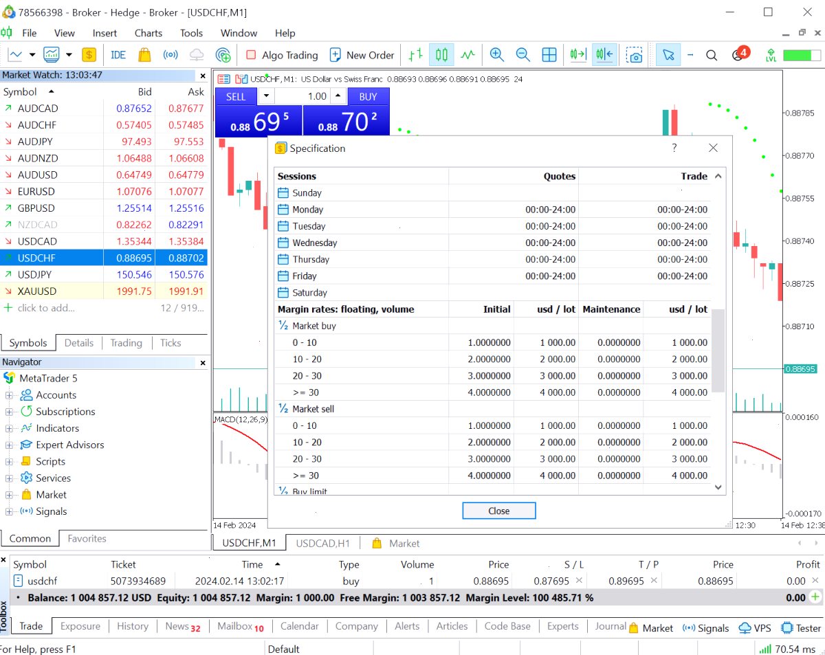The image size is (825, 655).
Task: Click the tile windows grid icon
Action: pos(549,55)
